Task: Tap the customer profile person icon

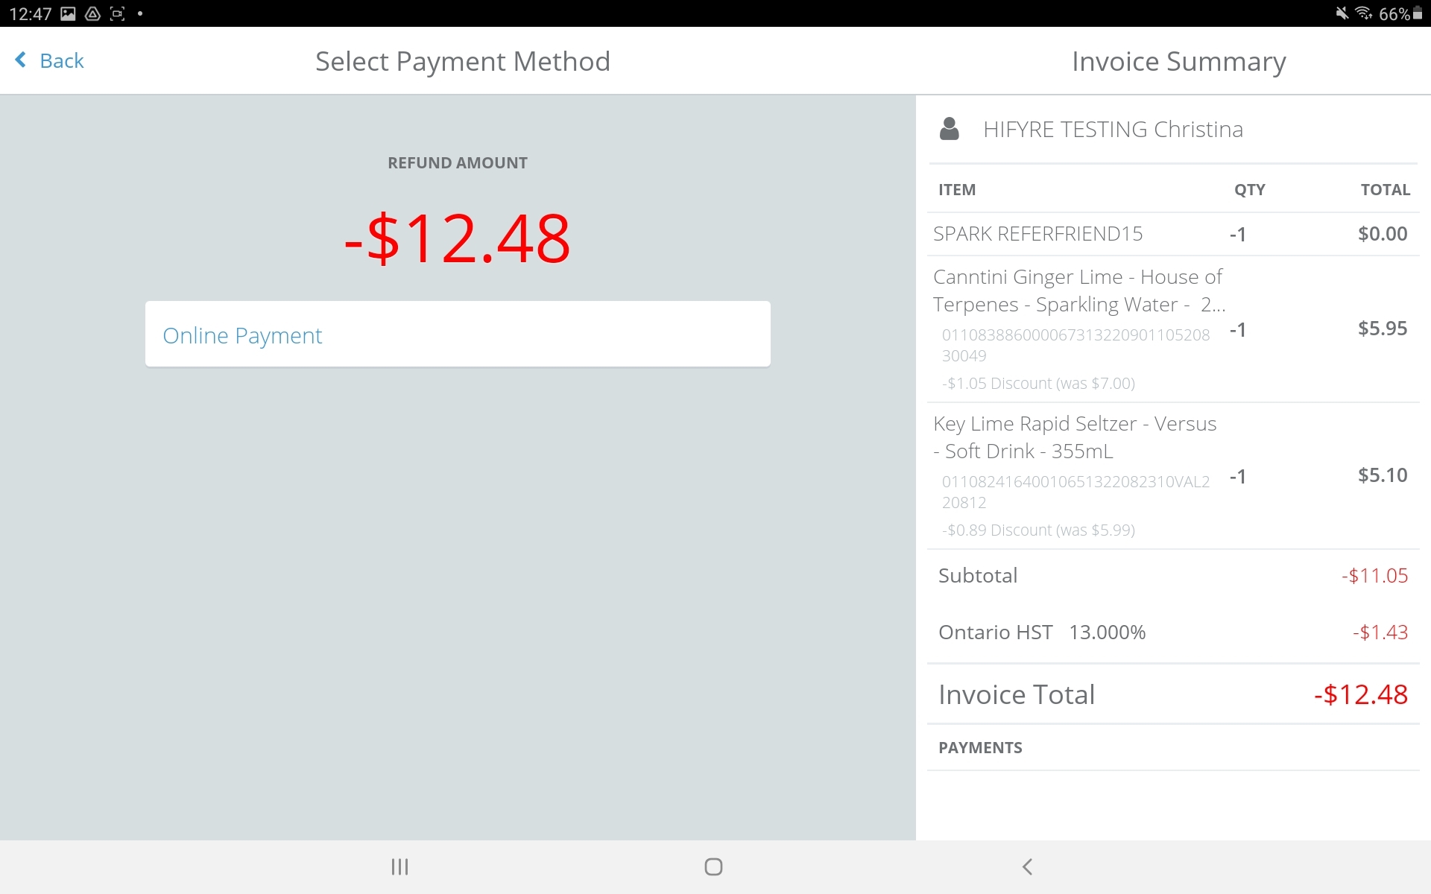Action: click(x=949, y=129)
